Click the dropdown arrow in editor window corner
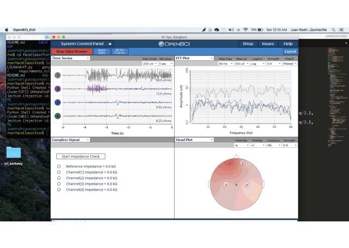 (346, 43)
